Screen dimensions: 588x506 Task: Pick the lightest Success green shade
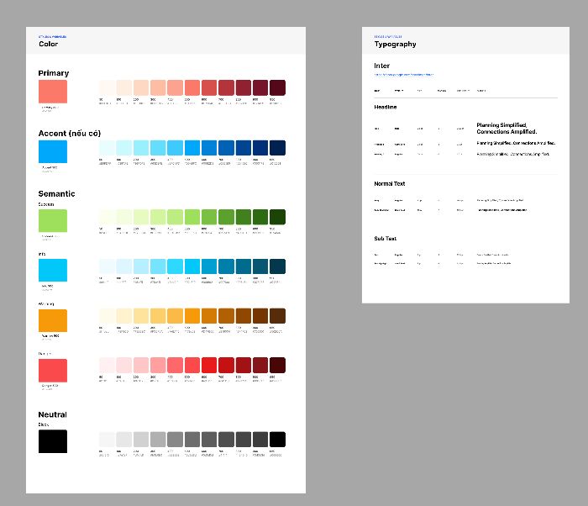click(x=107, y=217)
